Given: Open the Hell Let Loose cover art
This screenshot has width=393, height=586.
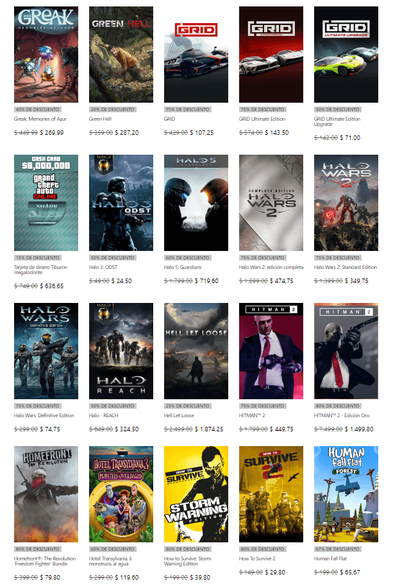Looking at the screenshot, I should pyautogui.click(x=196, y=351).
